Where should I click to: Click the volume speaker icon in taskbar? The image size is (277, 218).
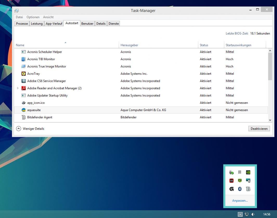[x=253, y=214]
